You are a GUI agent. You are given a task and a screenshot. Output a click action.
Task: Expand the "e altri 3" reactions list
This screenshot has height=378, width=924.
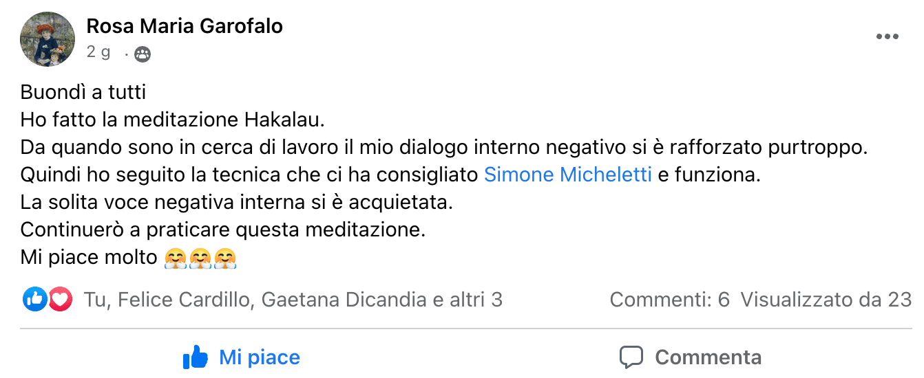pyautogui.click(x=468, y=300)
